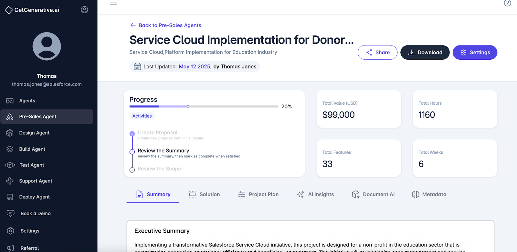Click the Deploy Agent icon
This screenshot has height=252, width=517.
point(10,197)
